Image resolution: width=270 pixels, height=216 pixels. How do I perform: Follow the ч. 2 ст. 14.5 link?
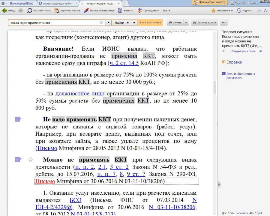click(x=124, y=63)
